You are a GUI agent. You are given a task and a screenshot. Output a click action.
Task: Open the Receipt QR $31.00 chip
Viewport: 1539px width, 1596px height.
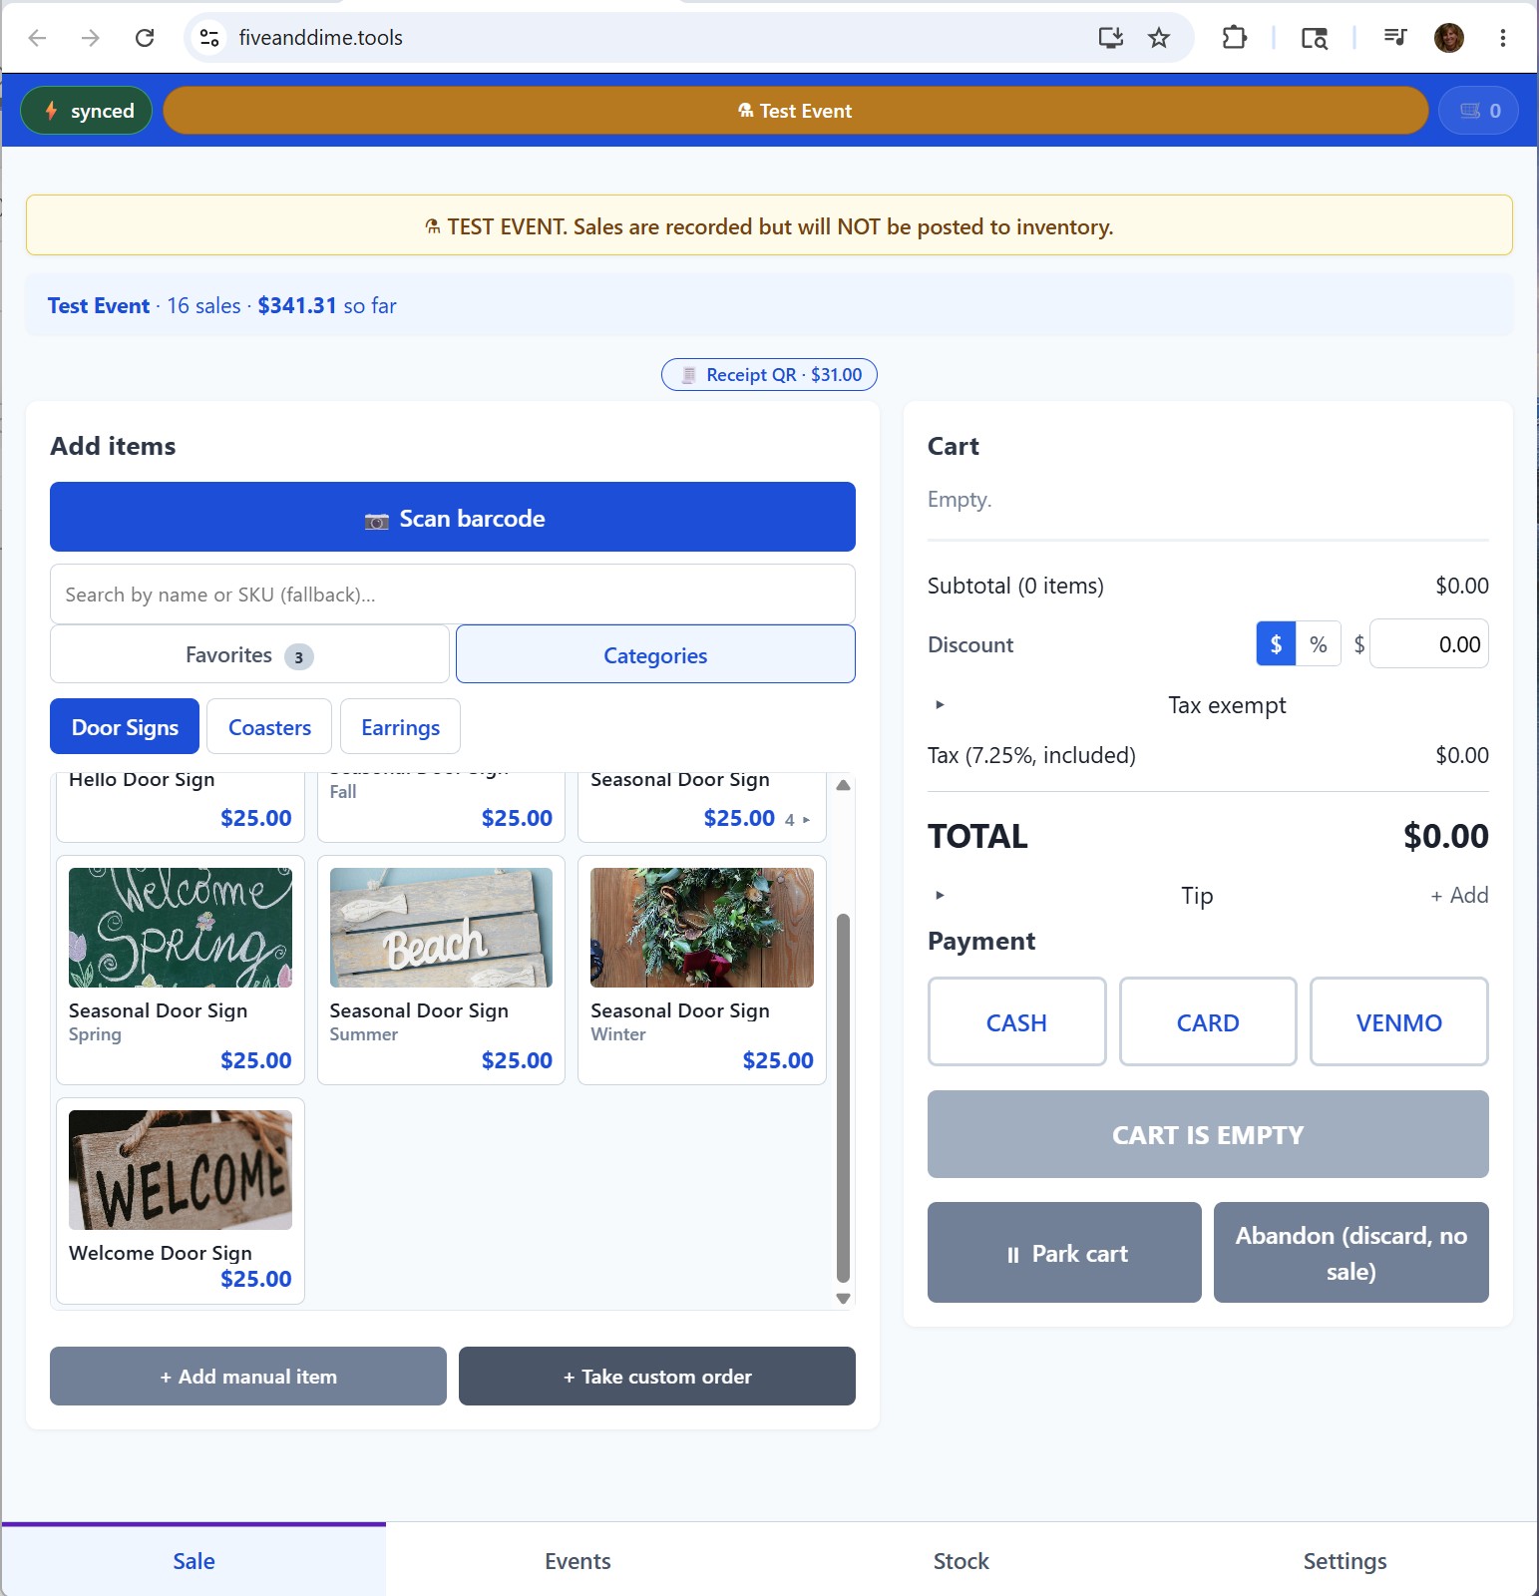pyautogui.click(x=769, y=375)
